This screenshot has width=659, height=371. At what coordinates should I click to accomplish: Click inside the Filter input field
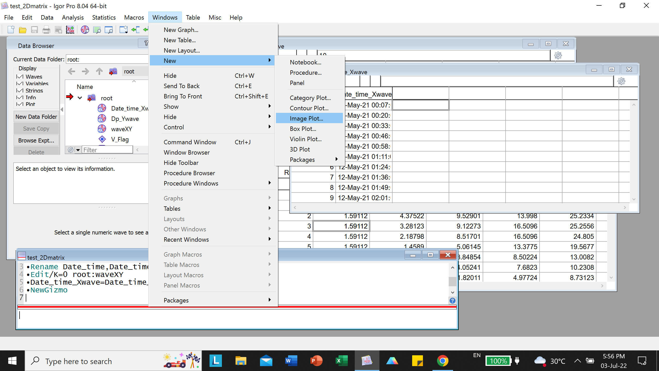108,150
